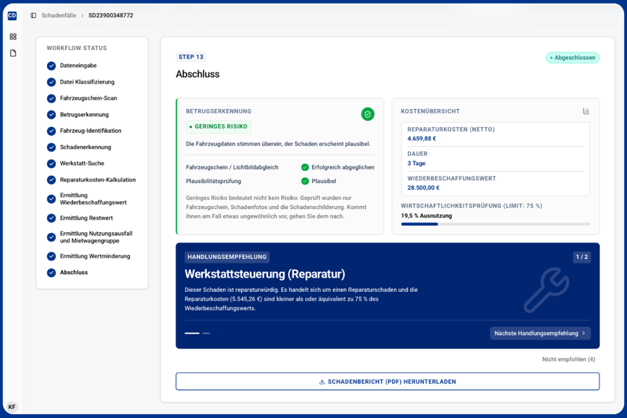Click Plausibilitätsprüfung row label
The height and width of the screenshot is (418, 627).
click(x=213, y=181)
